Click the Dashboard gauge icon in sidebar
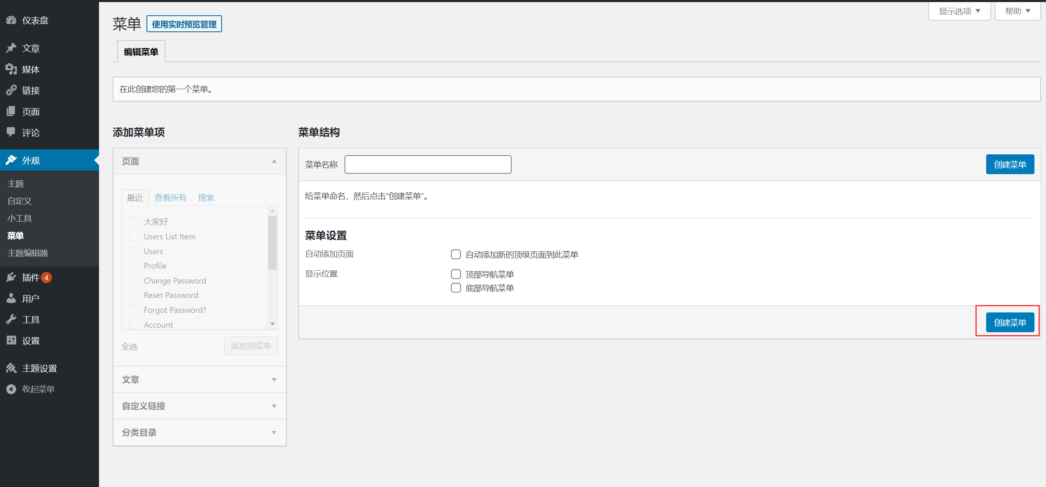Viewport: 1046px width, 487px height. (11, 20)
